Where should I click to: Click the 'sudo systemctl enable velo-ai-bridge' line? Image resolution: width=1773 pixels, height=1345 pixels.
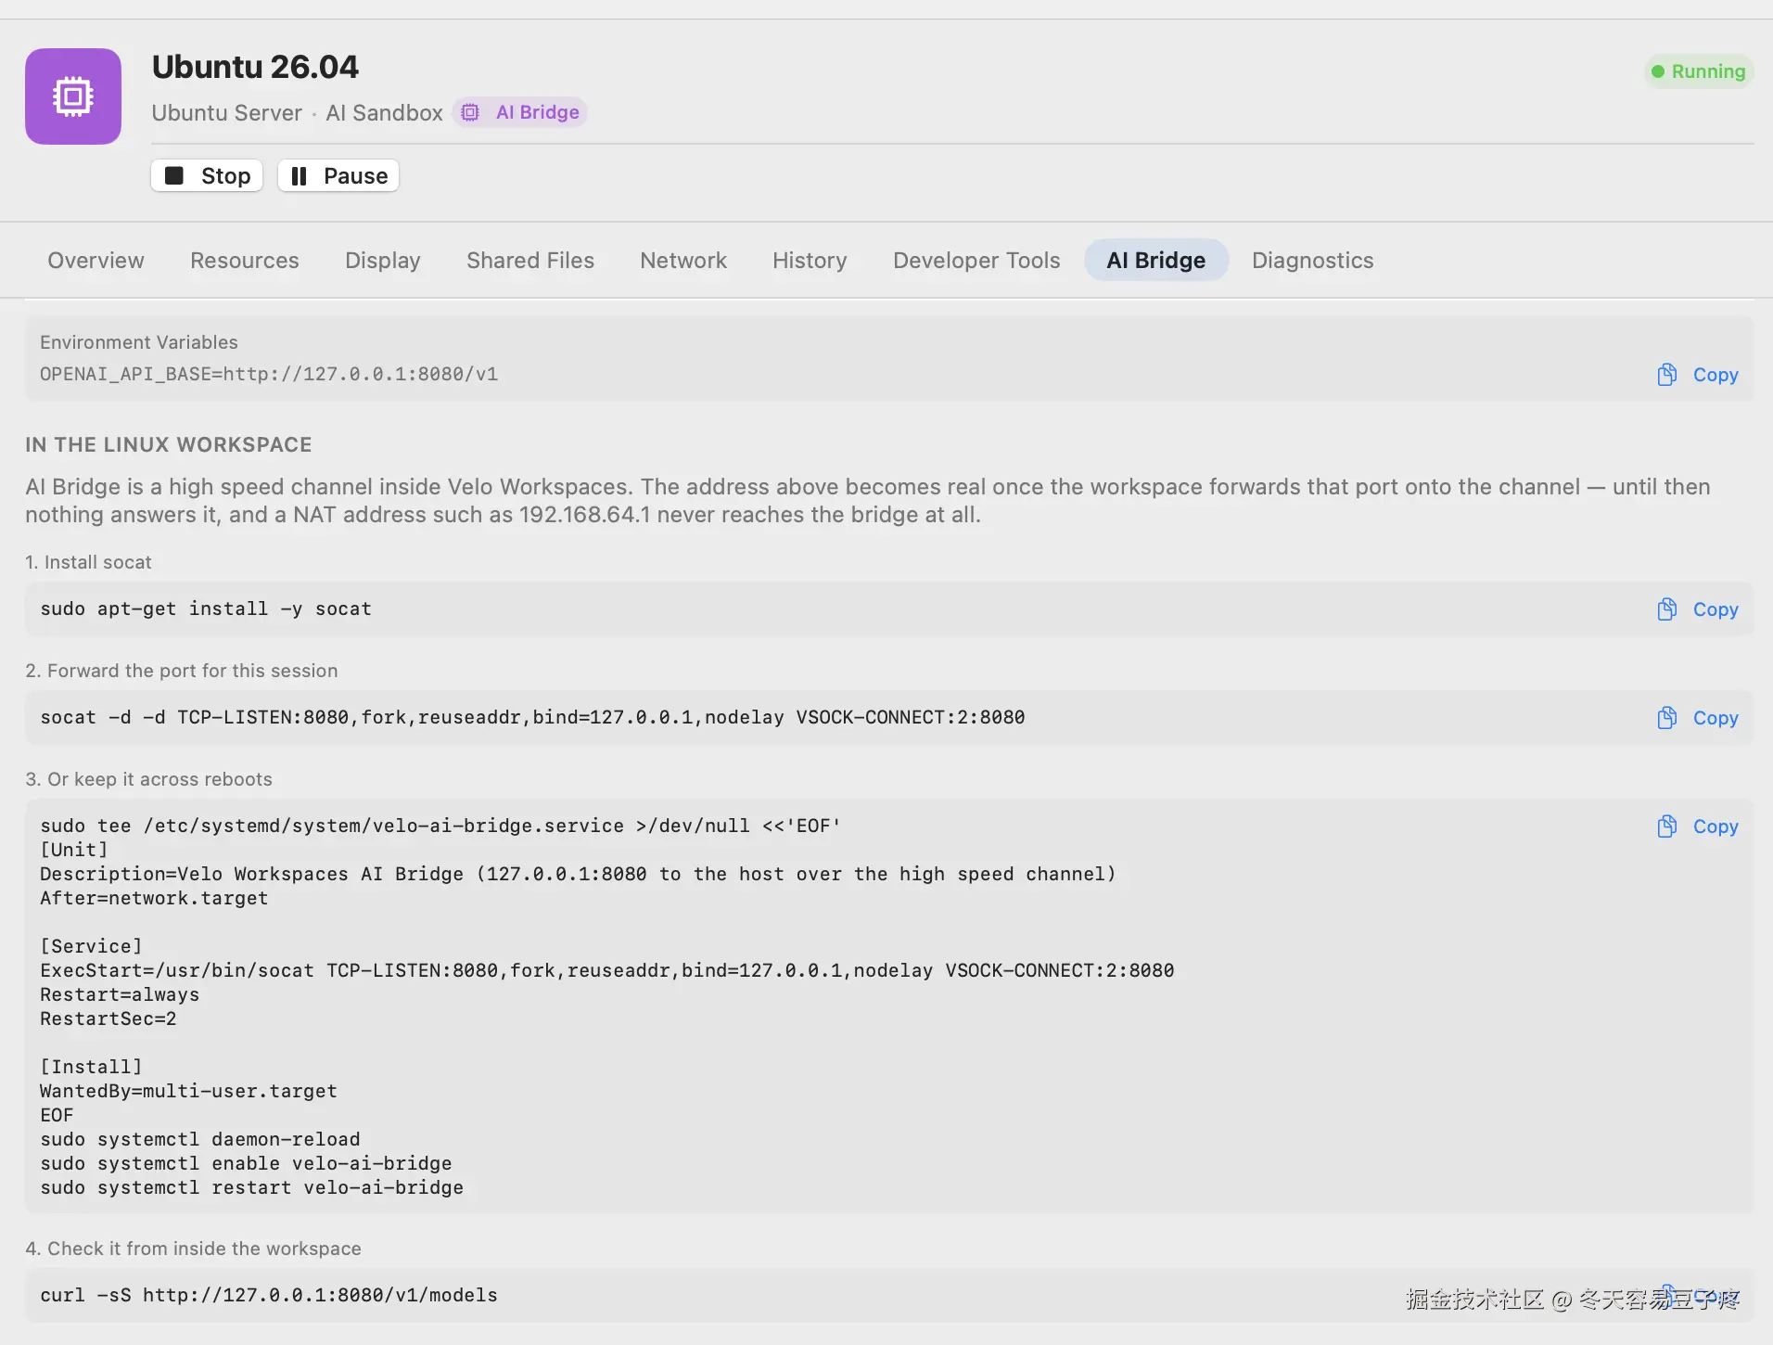click(x=246, y=1163)
